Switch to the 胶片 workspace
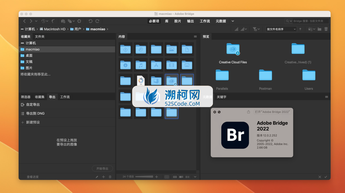Image resolution: width=345 pixels, height=193 pixels. tap(178, 21)
